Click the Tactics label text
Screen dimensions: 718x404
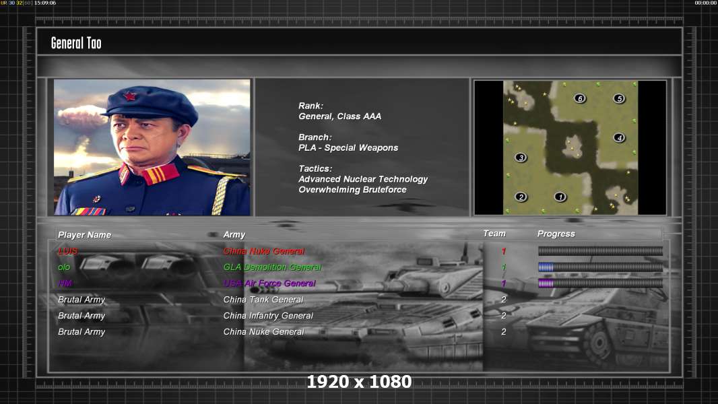click(x=315, y=169)
